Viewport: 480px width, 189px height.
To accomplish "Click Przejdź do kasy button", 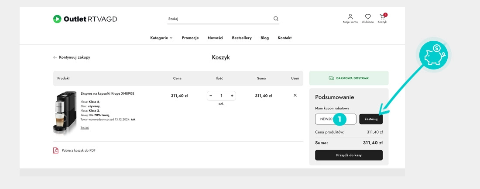I will tap(349, 155).
